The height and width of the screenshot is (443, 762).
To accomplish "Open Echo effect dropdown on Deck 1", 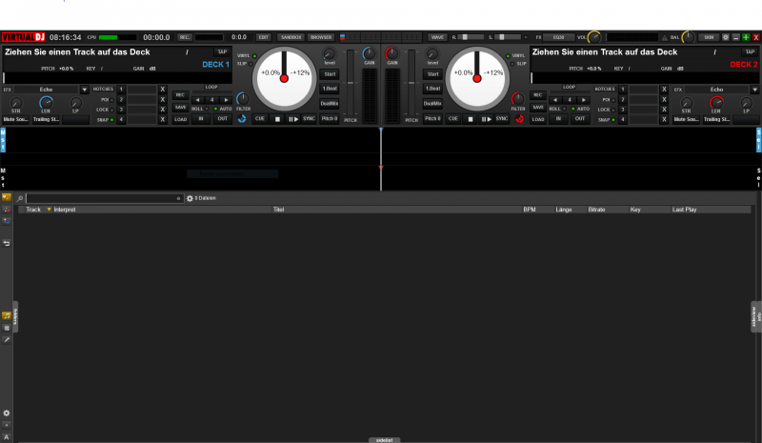I will [84, 90].
